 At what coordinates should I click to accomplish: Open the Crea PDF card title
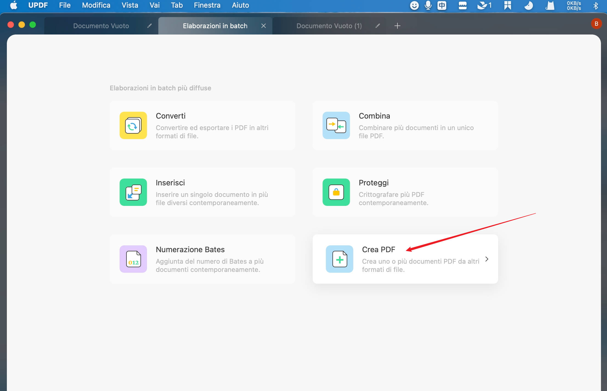pyautogui.click(x=379, y=249)
